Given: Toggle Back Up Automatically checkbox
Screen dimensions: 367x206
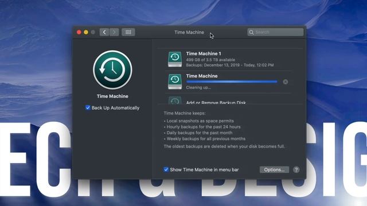Looking at the screenshot, I should click(x=88, y=108).
